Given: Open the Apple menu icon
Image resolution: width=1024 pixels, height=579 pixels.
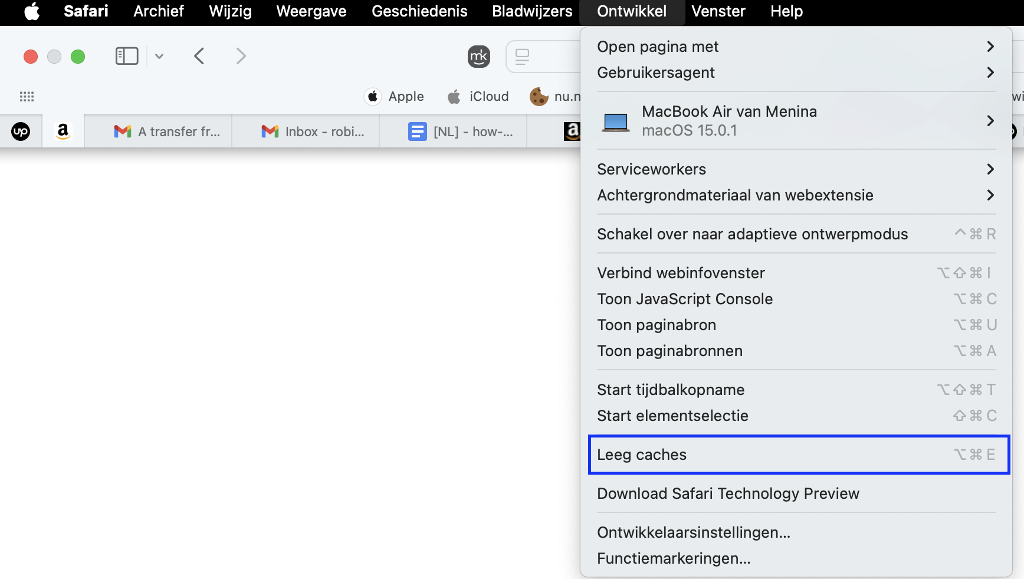Looking at the screenshot, I should point(32,11).
